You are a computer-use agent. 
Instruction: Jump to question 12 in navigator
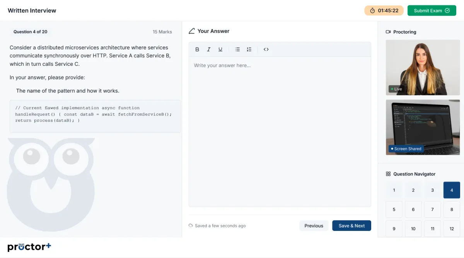[x=452, y=229]
